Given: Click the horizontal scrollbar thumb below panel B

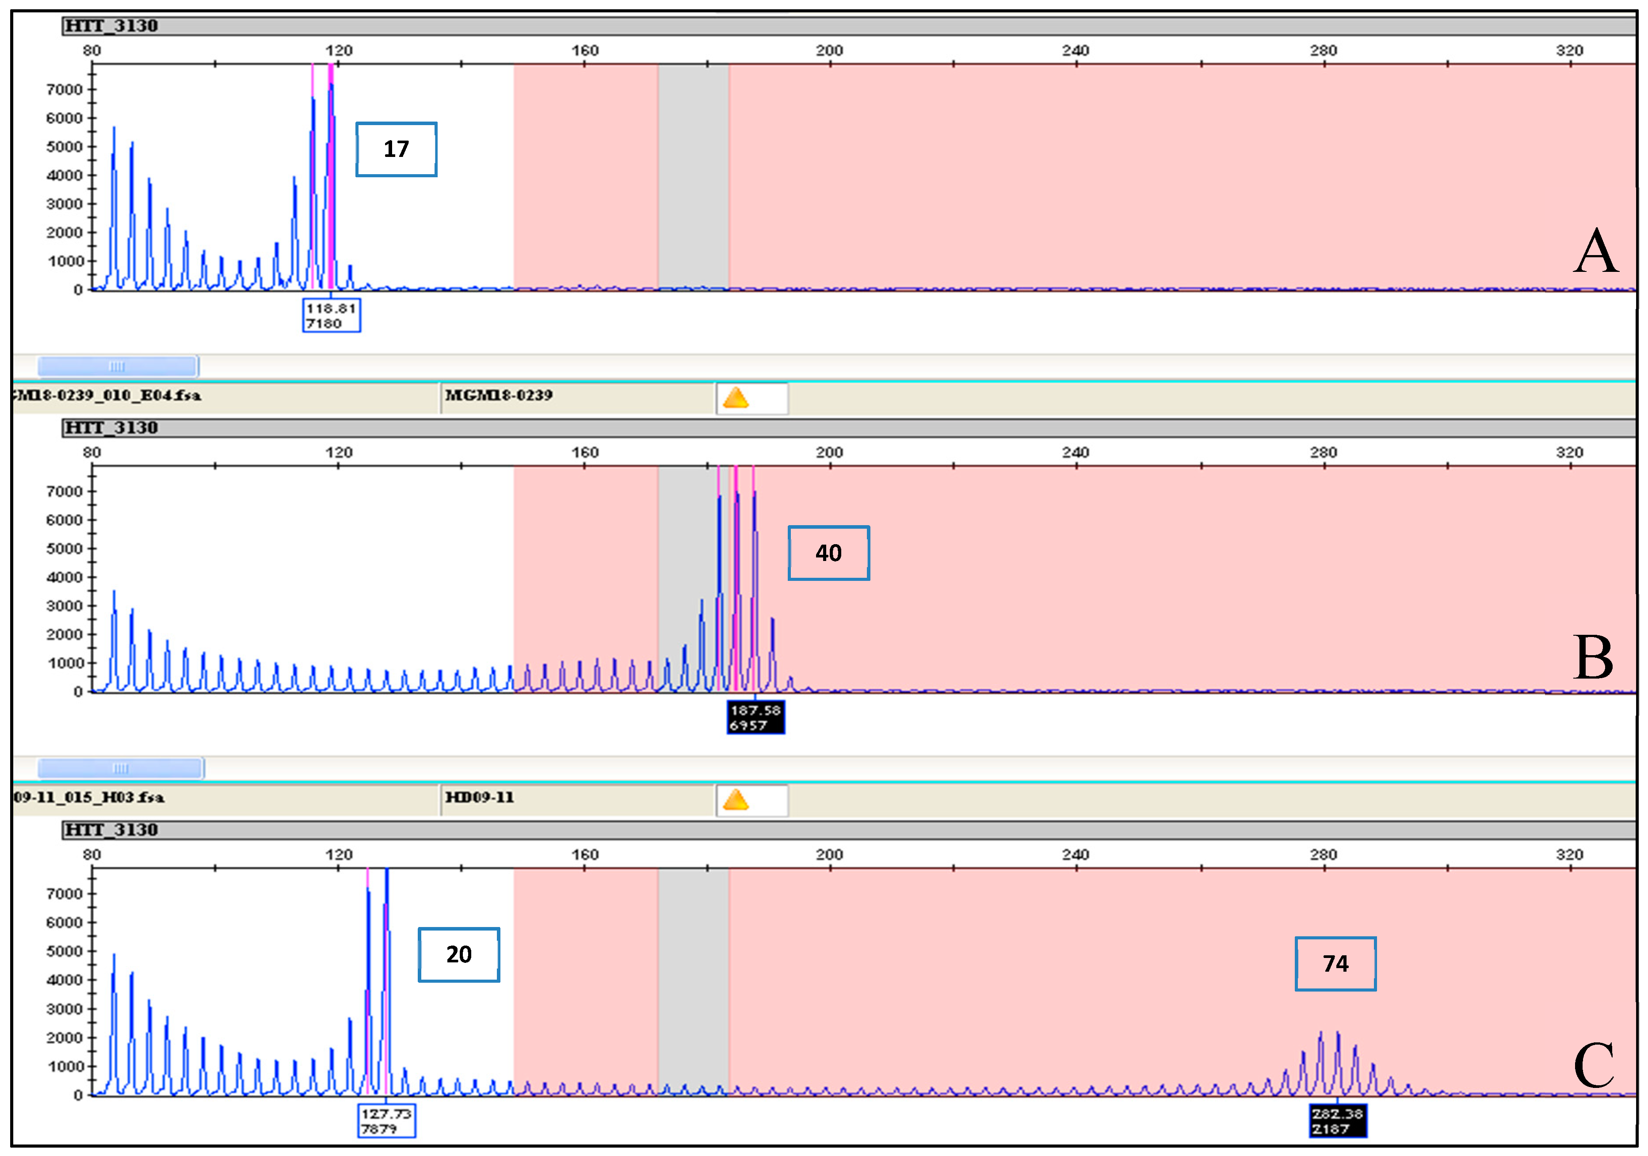Looking at the screenshot, I should [x=121, y=768].
